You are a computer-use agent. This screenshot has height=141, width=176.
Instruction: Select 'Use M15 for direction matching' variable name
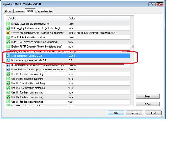28,83
